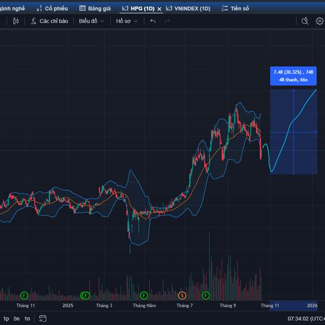Image resolution: width=325 pixels, height=325 pixels.
Task: Click the F event marker below Tháng Năm
Action: (x=144, y=295)
